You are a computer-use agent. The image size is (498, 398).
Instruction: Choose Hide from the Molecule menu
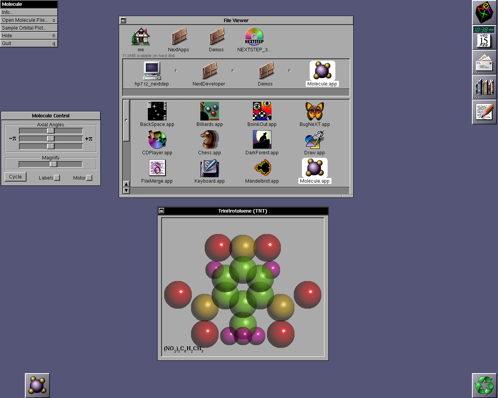tap(29, 36)
